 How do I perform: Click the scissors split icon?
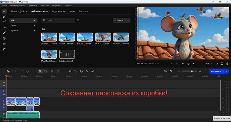coord(52,71)
